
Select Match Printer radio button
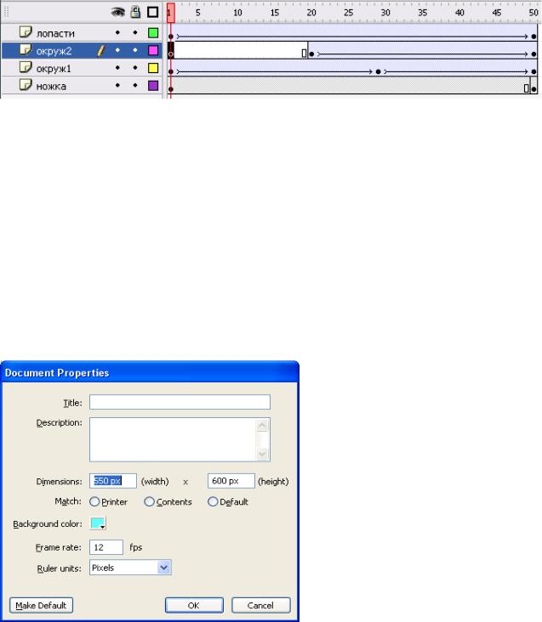pyautogui.click(x=94, y=501)
